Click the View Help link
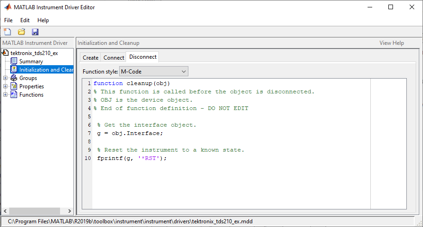 pos(392,43)
